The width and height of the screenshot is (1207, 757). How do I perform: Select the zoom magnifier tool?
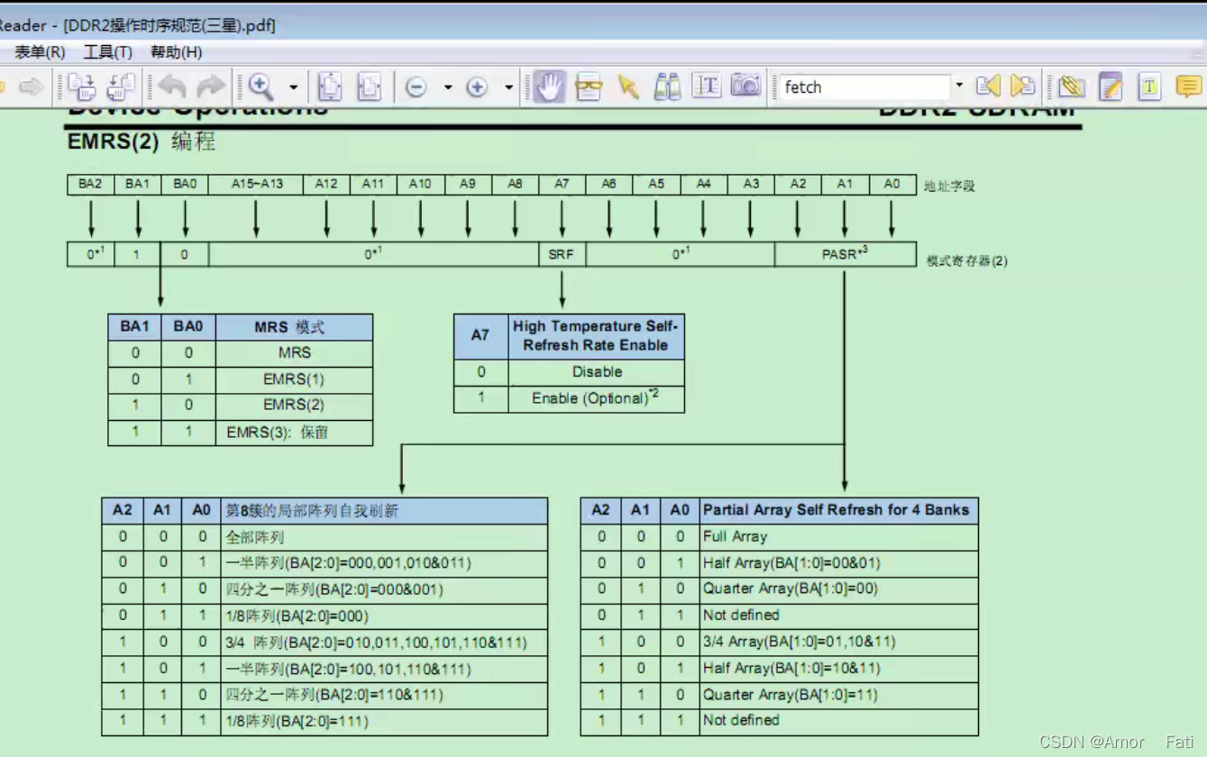click(x=261, y=87)
